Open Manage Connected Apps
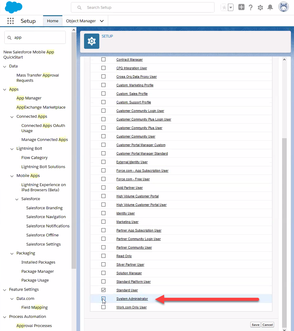Screen dimensions: 294x331 45,139
